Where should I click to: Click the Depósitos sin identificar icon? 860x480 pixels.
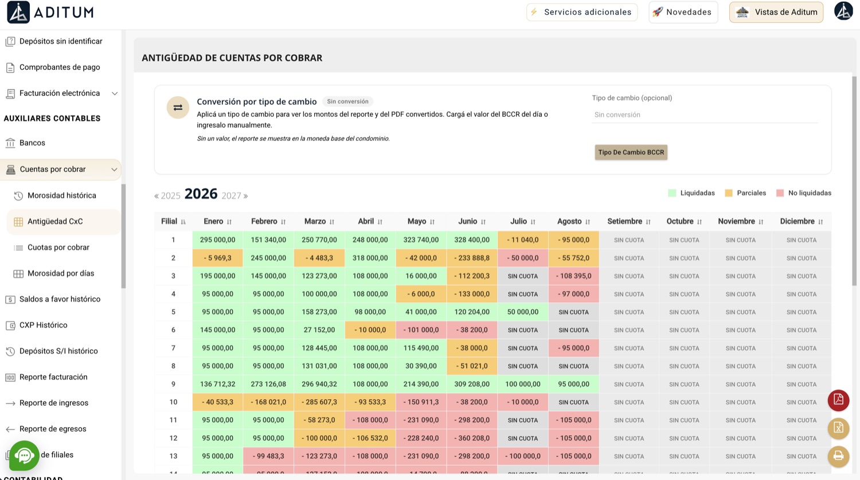pos(10,41)
